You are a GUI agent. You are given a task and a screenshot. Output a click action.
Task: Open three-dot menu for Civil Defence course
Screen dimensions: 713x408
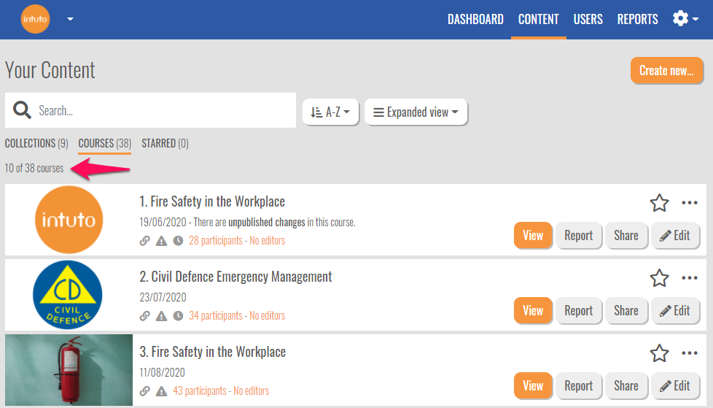690,278
